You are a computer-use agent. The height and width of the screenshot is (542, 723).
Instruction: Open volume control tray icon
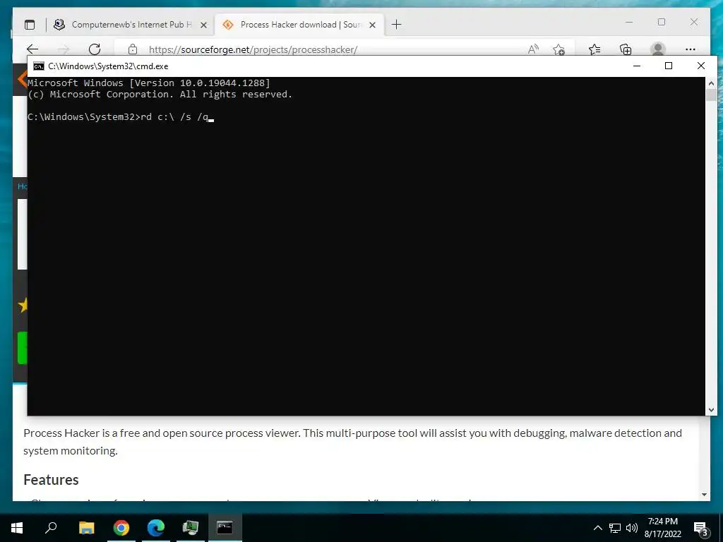[632, 528]
